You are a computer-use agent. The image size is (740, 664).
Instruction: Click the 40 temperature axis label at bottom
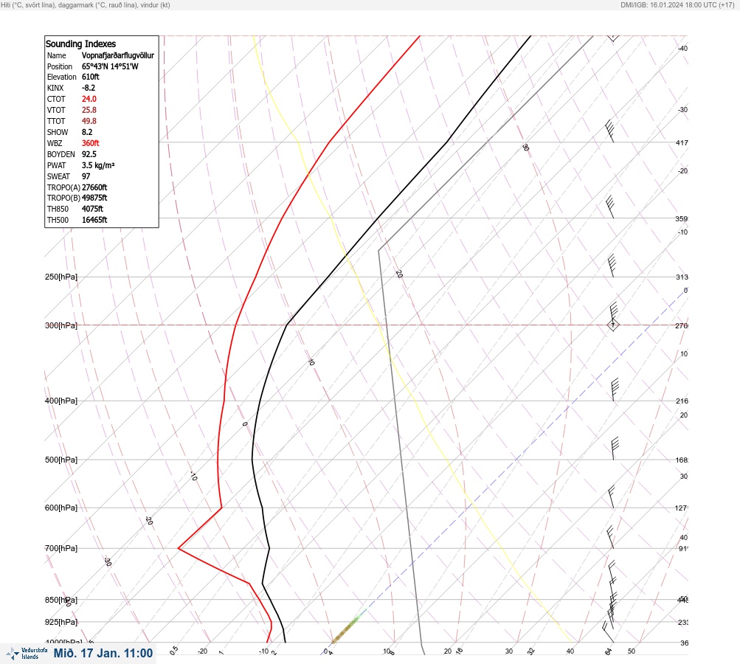570,651
